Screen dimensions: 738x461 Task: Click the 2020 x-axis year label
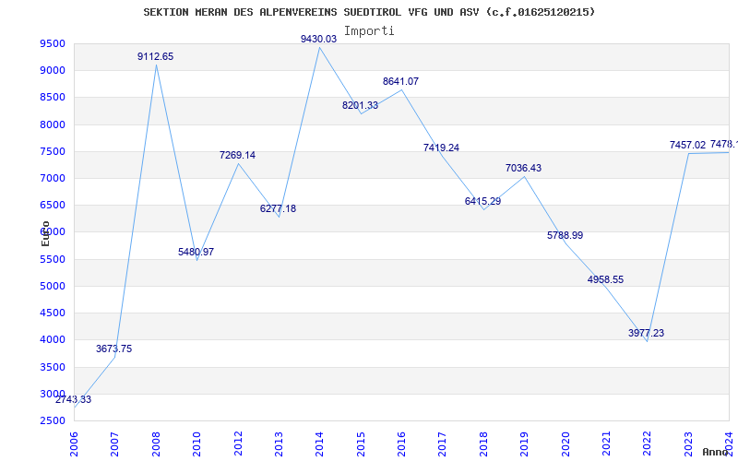pyautogui.click(x=565, y=444)
